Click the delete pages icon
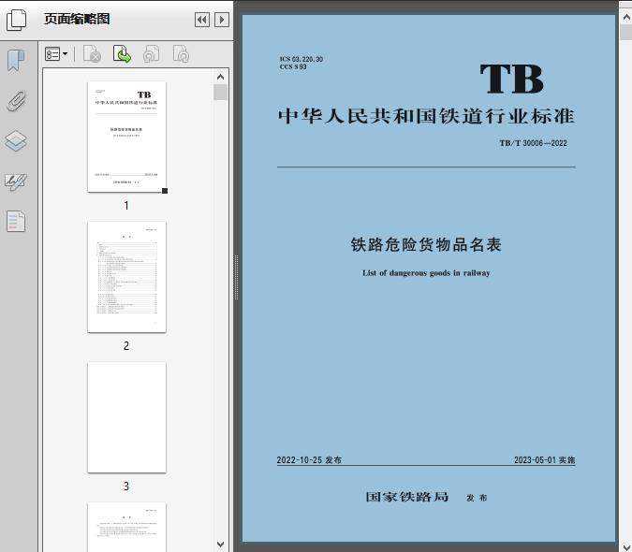Screen dimensions: 632x552 click(92, 54)
